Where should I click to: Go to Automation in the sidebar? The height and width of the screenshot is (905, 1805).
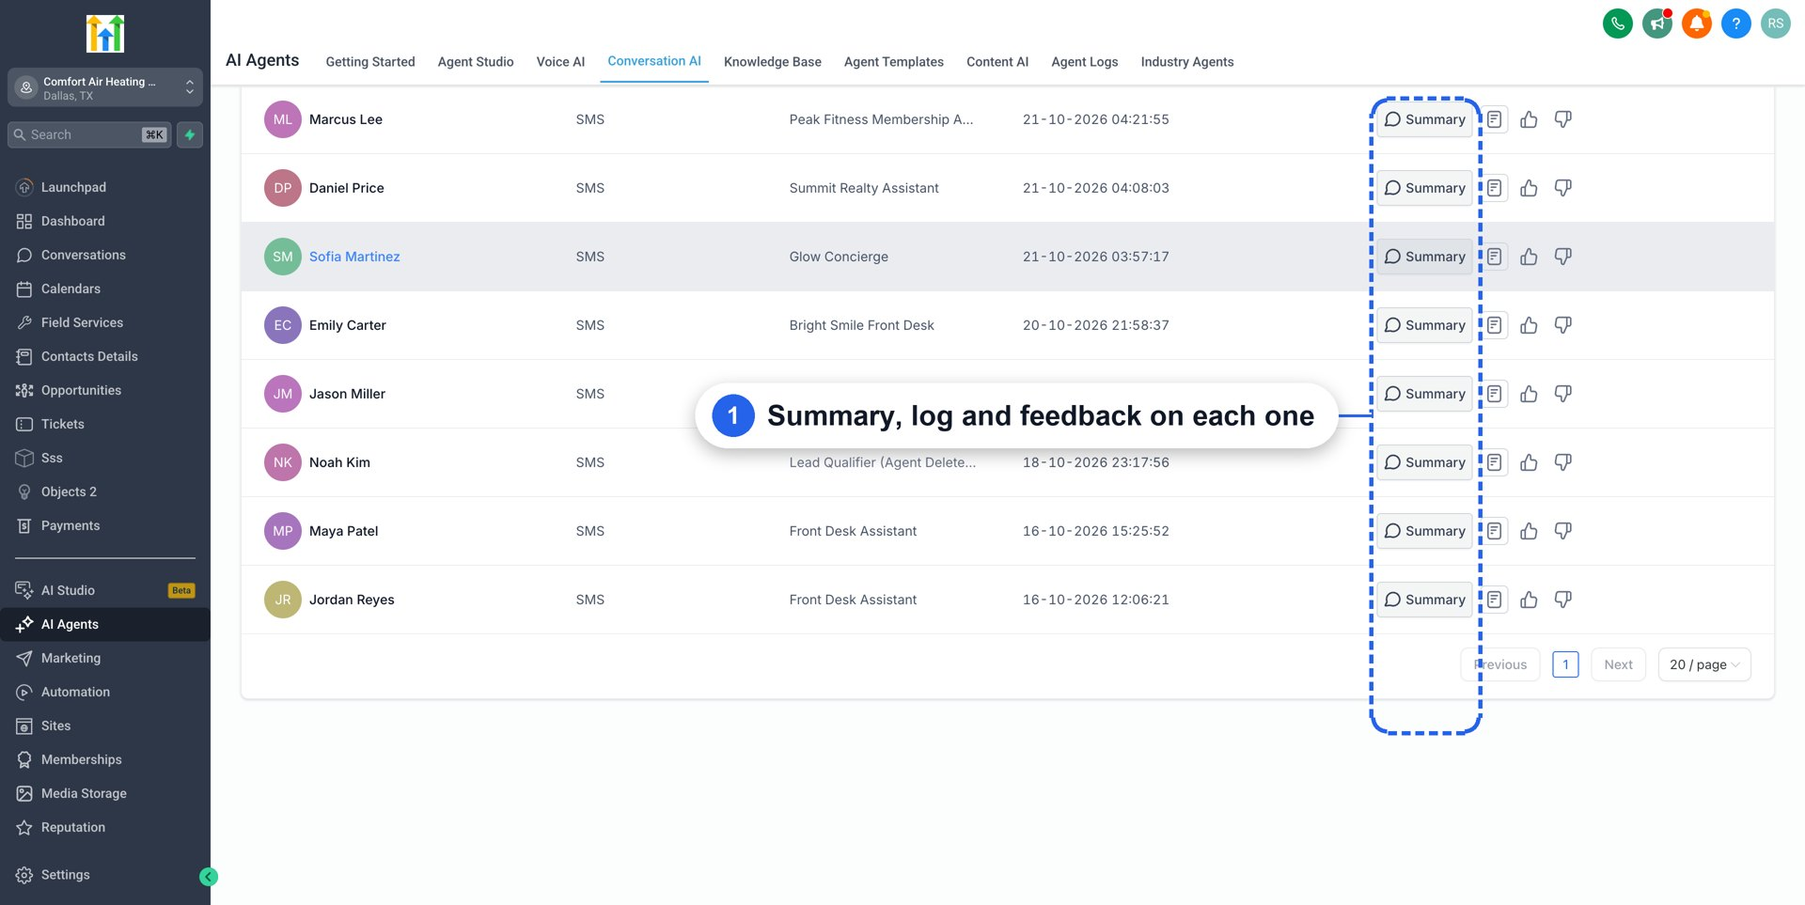(105, 692)
